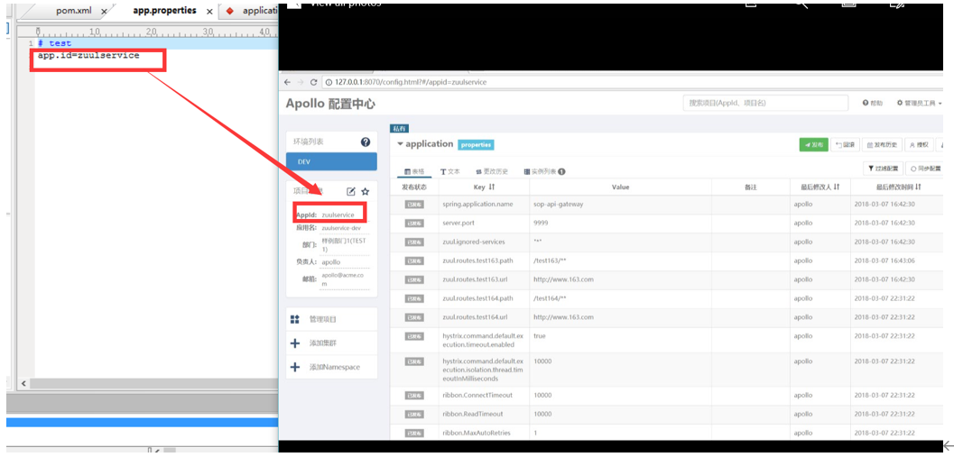
Task: Click the favorite star icon
Action: pos(365,191)
